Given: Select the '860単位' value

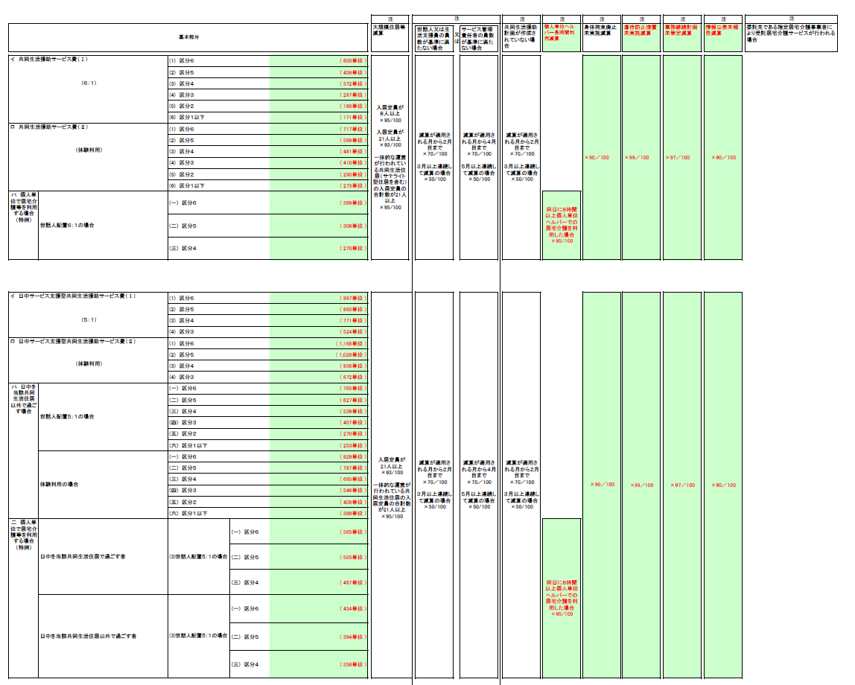Looking at the screenshot, I should coord(353,310).
